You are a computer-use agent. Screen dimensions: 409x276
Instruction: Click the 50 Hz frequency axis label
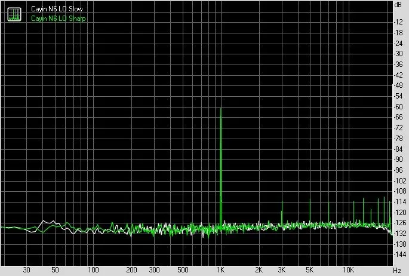click(x=55, y=270)
